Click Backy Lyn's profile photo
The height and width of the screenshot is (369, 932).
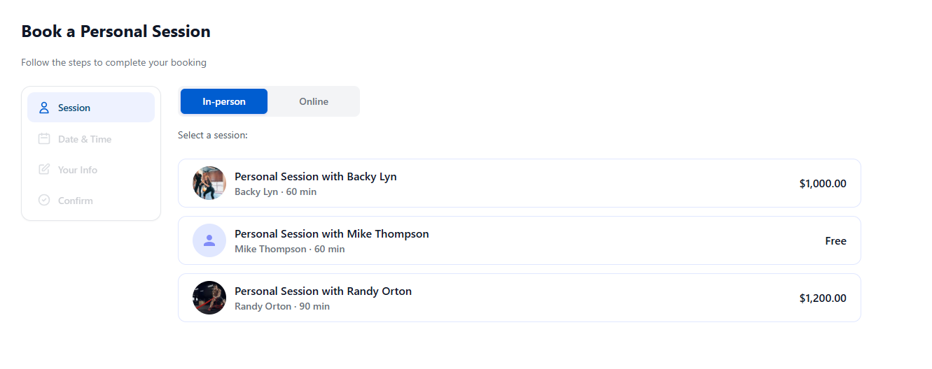209,183
